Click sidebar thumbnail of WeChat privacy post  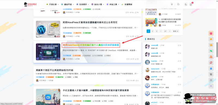coord(151,22)
